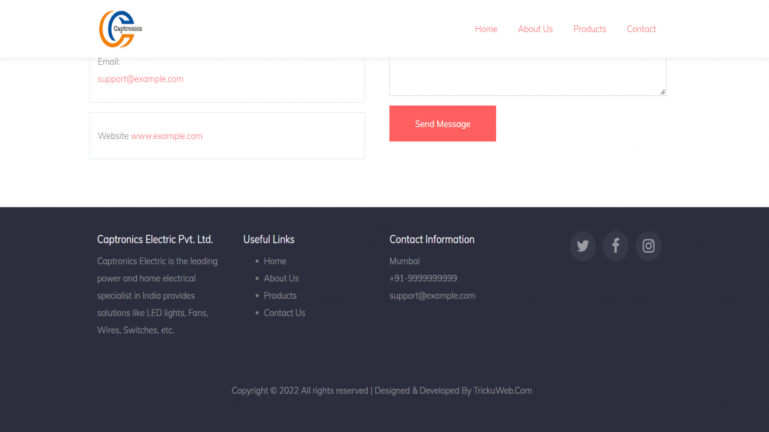Open Products in top navigation
The height and width of the screenshot is (432, 769).
(589, 29)
